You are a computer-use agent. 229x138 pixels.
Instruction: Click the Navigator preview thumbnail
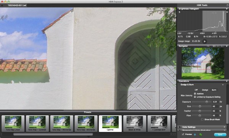point(203,63)
